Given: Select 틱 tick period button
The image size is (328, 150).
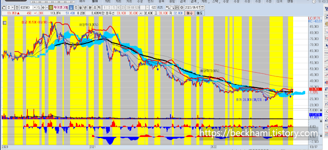Looking at the screenshot, I should pyautogui.click(x=100, y=7).
